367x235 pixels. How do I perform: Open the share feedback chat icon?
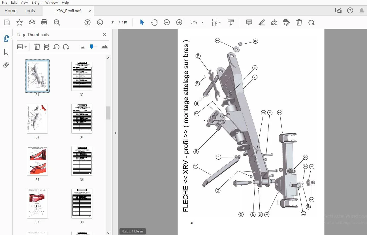(338, 11)
